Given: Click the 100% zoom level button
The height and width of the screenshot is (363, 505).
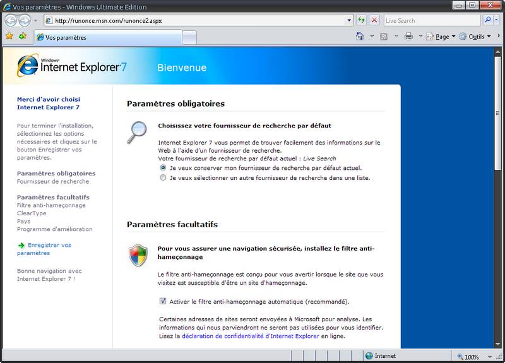Looking at the screenshot, I should click(468, 357).
